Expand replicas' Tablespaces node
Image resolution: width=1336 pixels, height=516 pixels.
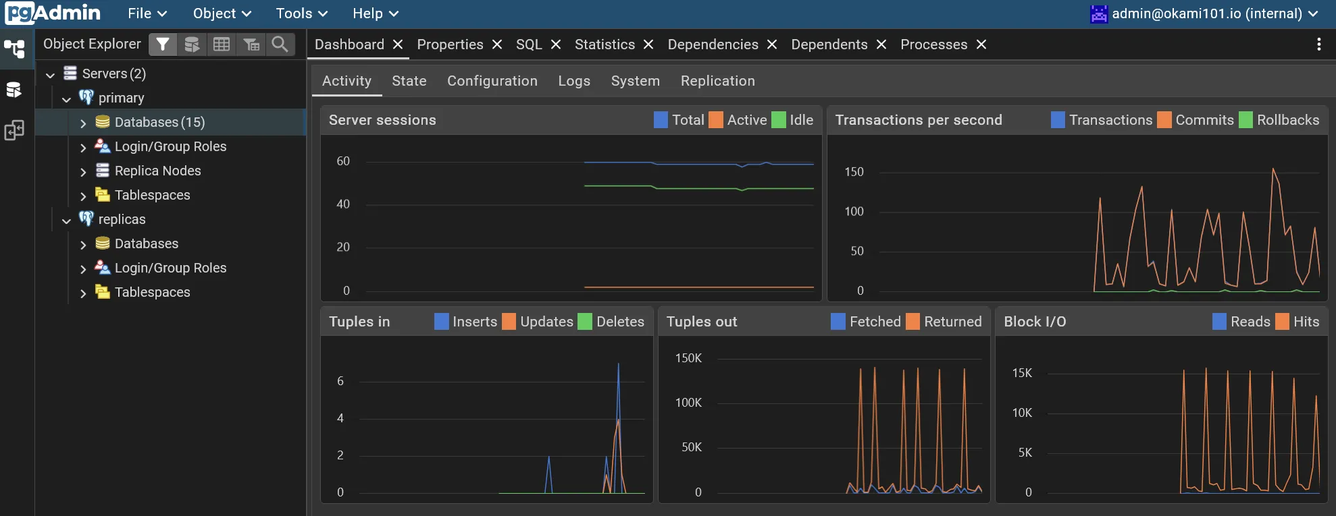coord(83,293)
